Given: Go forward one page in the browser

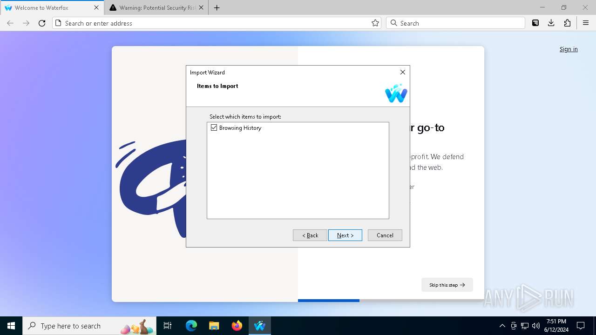Looking at the screenshot, I should (x=26, y=23).
